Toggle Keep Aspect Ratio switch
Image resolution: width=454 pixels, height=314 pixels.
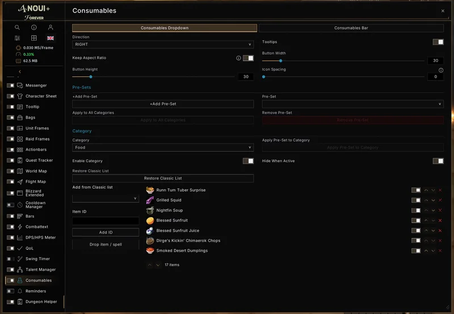coord(248,58)
